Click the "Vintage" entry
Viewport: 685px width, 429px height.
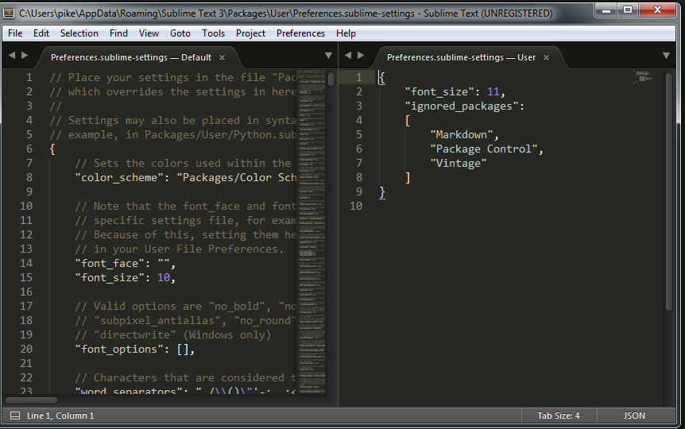click(x=459, y=164)
